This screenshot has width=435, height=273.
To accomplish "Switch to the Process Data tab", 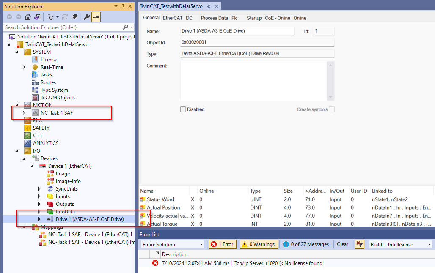I will [x=215, y=18].
